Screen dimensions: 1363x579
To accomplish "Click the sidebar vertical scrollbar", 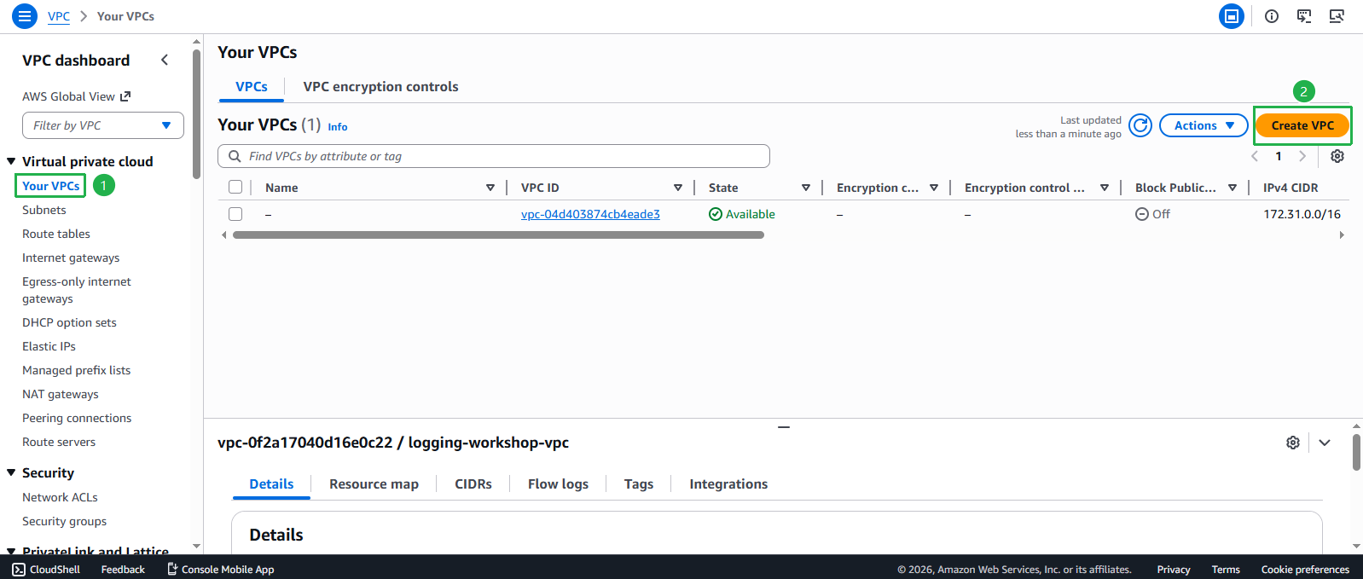I will coord(197,114).
